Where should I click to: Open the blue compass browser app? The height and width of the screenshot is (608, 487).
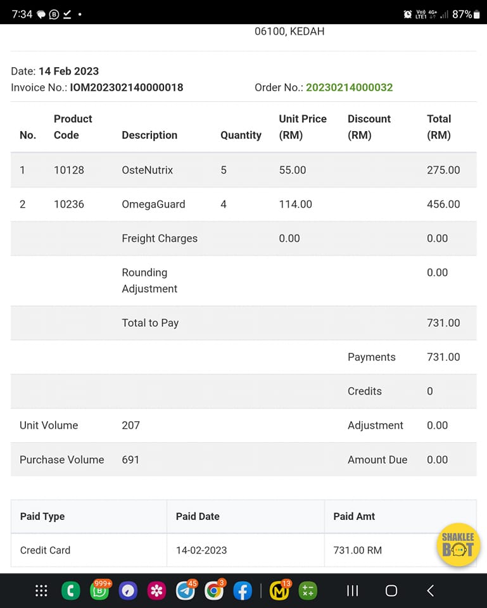[128, 591]
